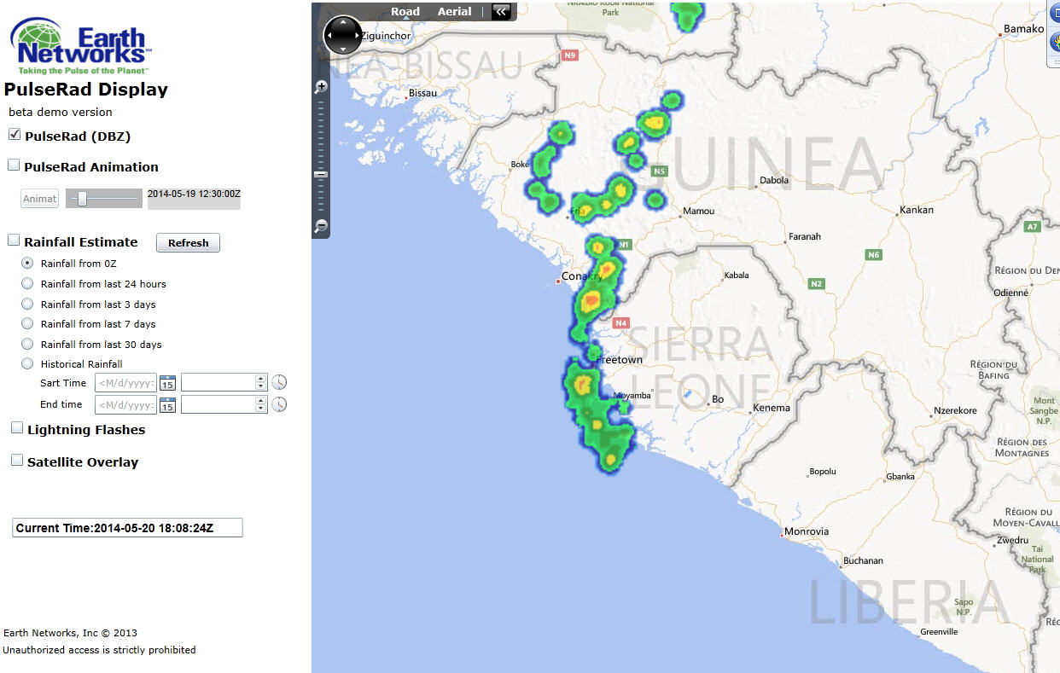1060x673 pixels.
Task: Enable the Rainfall Estimate checkbox
Action: [x=14, y=241]
